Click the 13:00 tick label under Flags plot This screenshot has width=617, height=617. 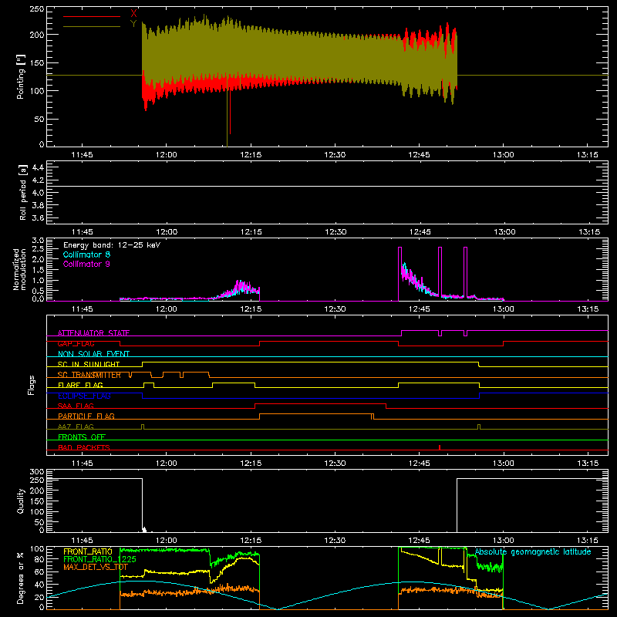(x=504, y=464)
